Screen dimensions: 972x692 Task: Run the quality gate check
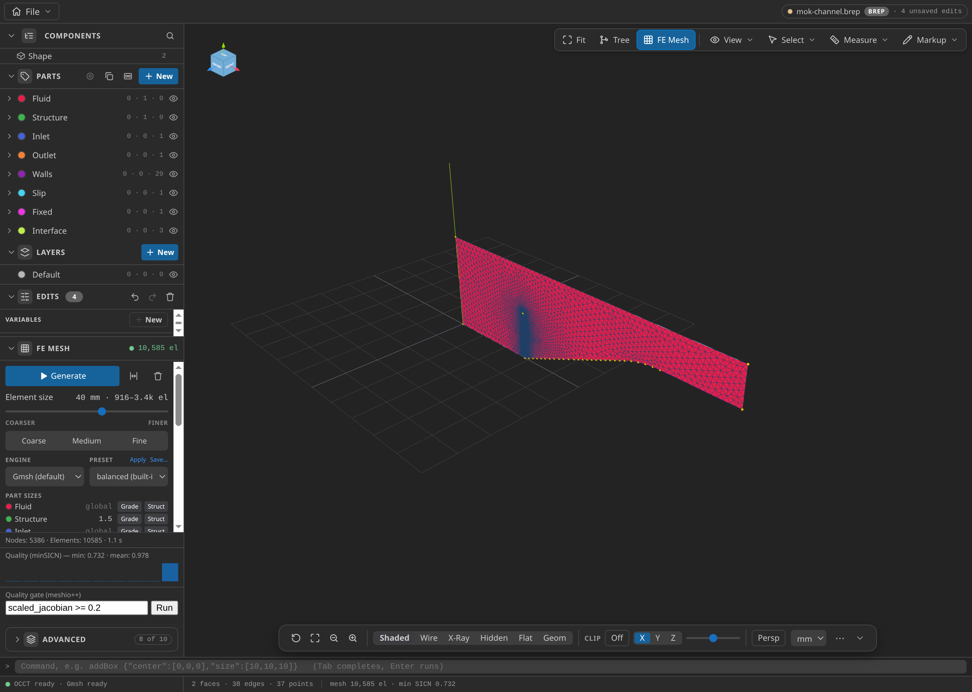point(165,608)
